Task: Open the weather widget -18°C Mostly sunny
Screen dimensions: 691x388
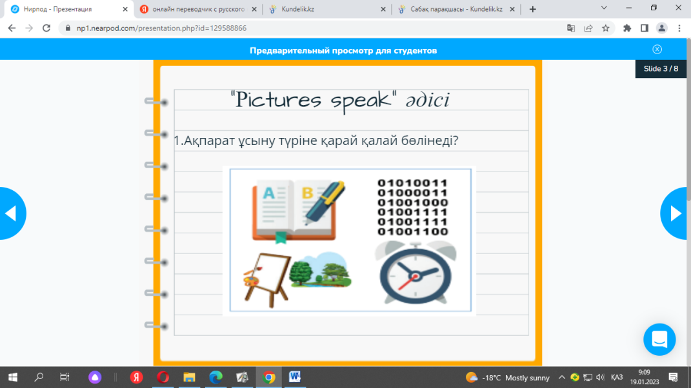Action: tap(508, 378)
